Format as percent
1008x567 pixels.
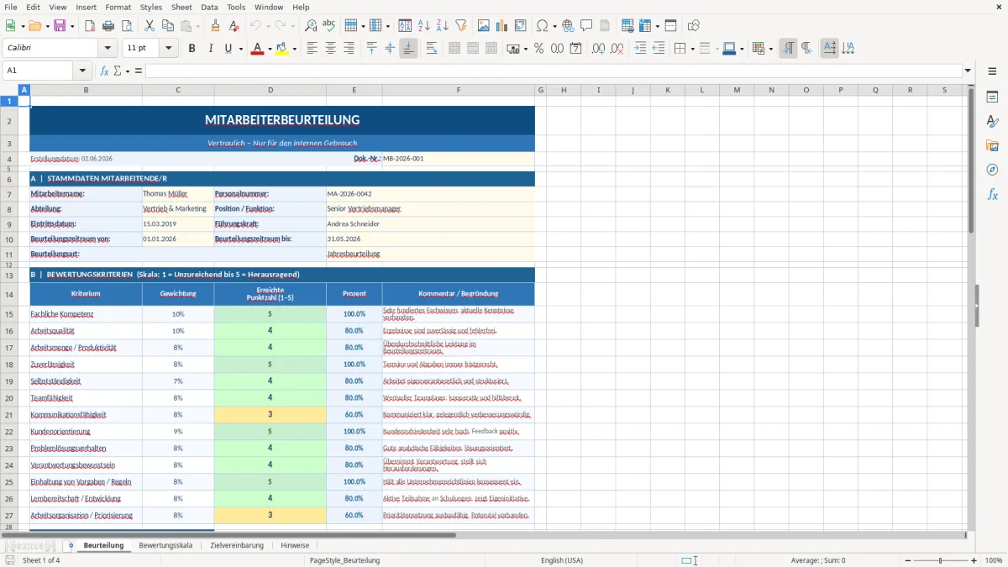tap(538, 49)
